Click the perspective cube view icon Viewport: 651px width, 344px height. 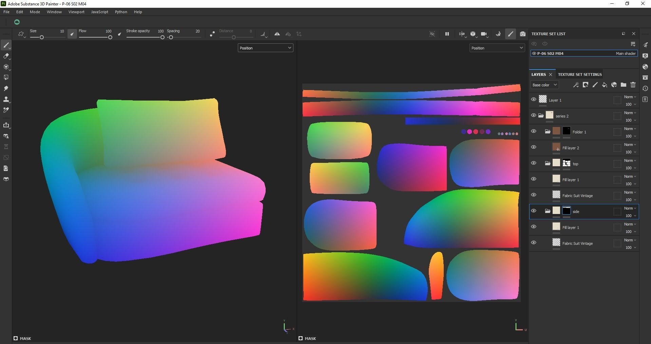pos(473,34)
